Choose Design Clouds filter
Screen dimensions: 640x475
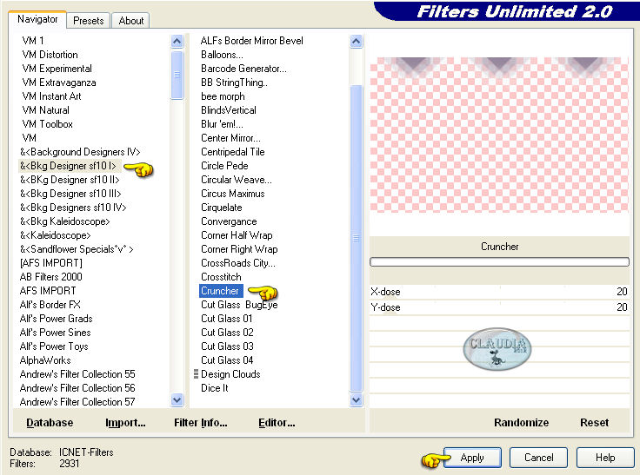click(x=230, y=374)
